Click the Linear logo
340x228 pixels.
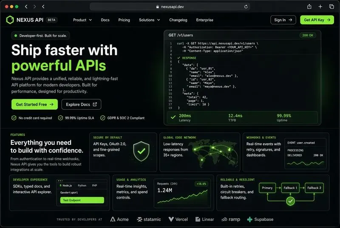click(x=204, y=220)
